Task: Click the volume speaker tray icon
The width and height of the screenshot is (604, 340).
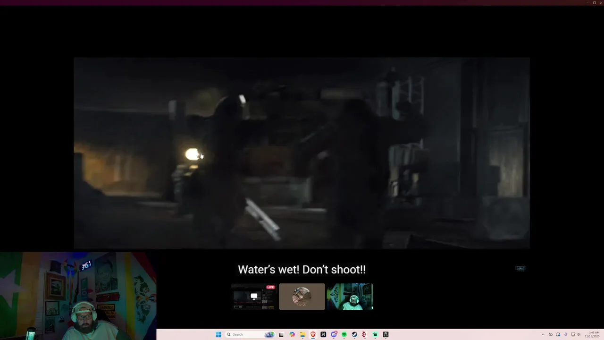Action: point(579,334)
